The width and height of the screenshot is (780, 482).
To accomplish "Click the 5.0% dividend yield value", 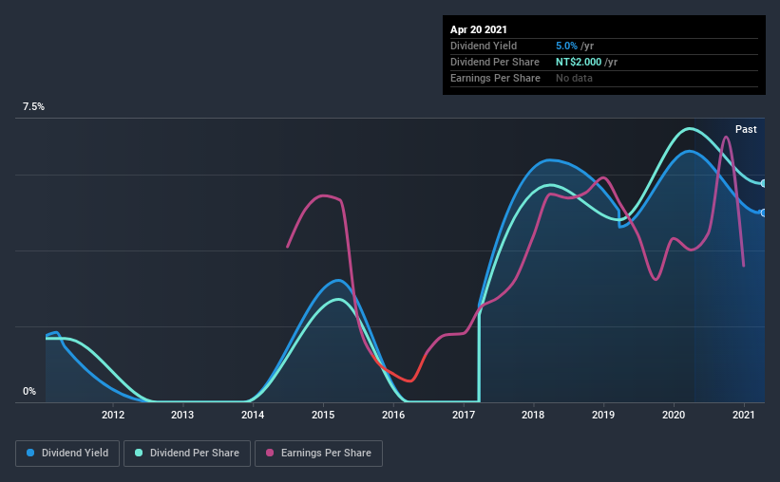I will [566, 46].
